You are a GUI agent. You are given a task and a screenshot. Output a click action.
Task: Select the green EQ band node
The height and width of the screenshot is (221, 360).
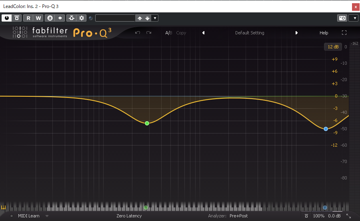coord(147,123)
